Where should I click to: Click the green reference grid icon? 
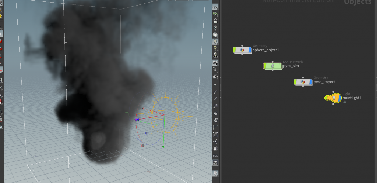215,14
